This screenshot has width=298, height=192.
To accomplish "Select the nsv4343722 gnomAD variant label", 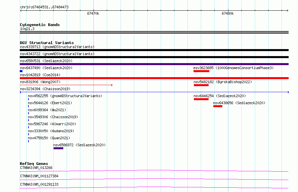I will click(x=57, y=54).
